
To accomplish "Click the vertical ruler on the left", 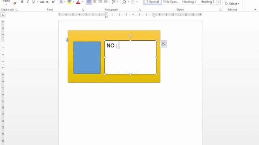I will point(3,82).
